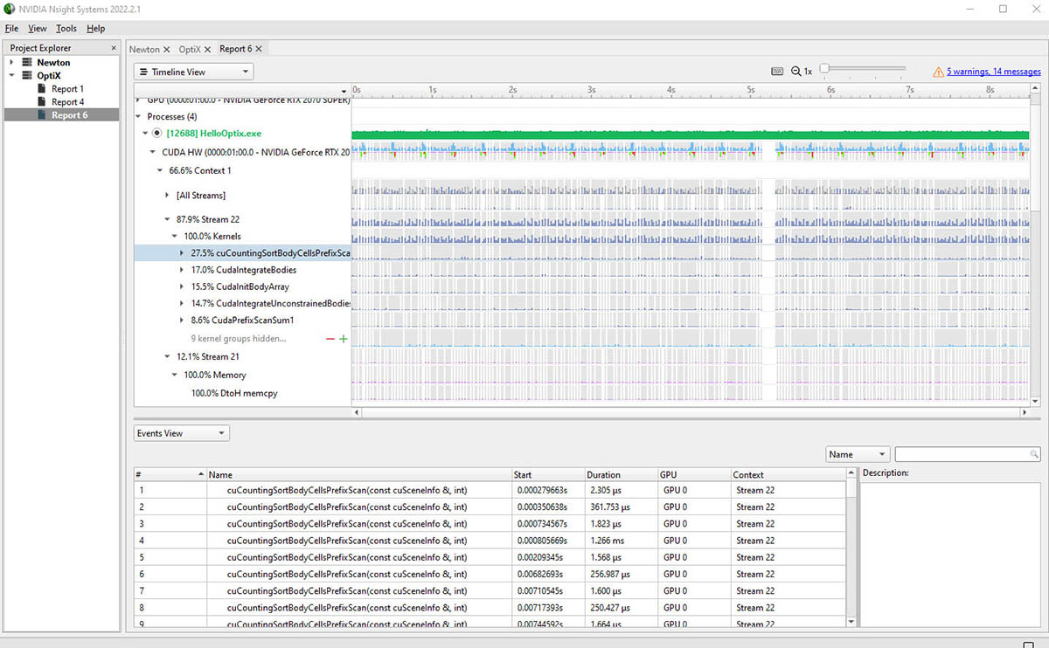Image resolution: width=1049 pixels, height=648 pixels.
Task: Open the keyboard shortcuts icon in the timeline toolbar
Action: (x=777, y=72)
